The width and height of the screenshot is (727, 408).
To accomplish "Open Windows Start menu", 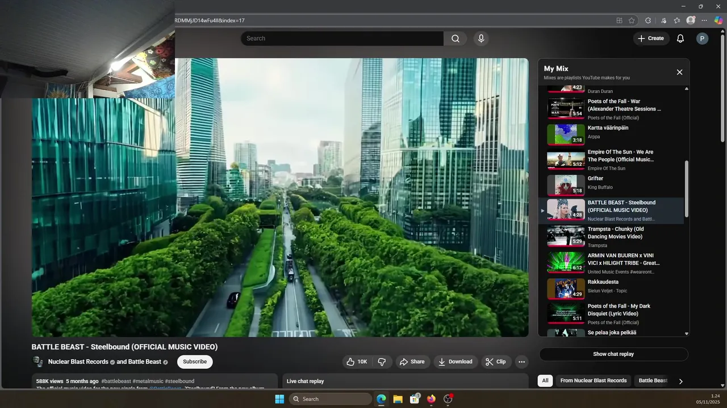I will point(279,399).
